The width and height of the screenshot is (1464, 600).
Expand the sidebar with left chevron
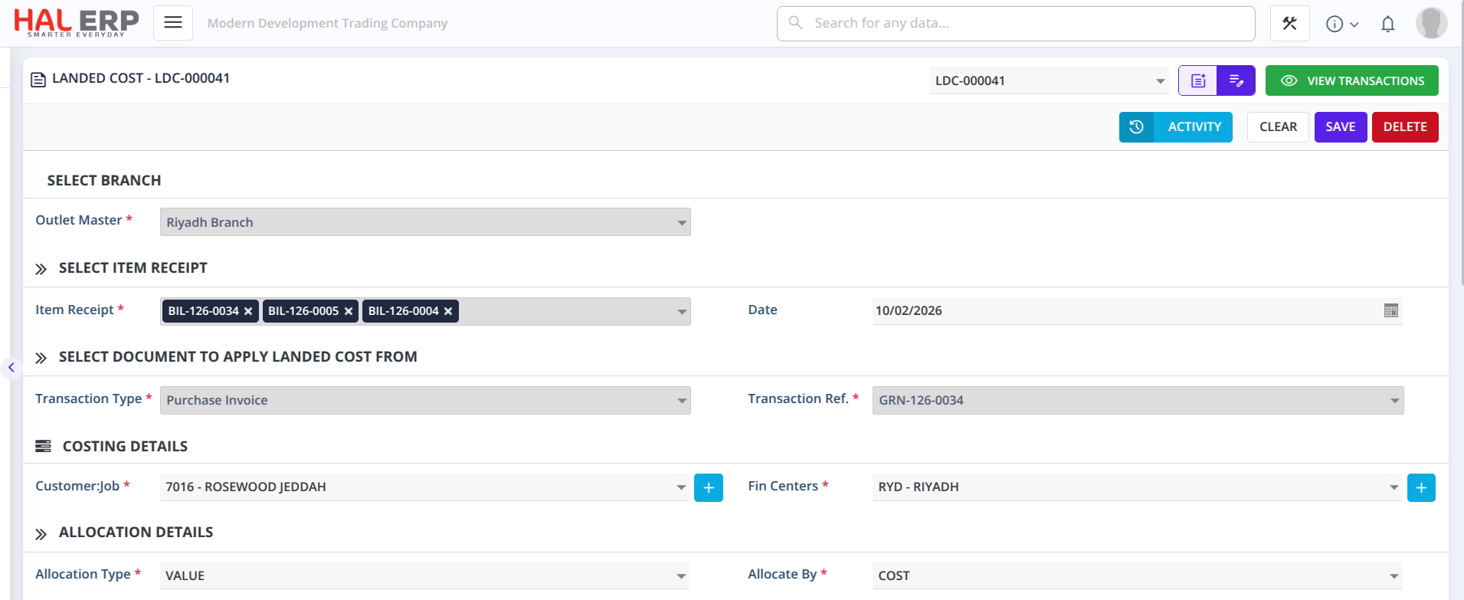[x=11, y=368]
